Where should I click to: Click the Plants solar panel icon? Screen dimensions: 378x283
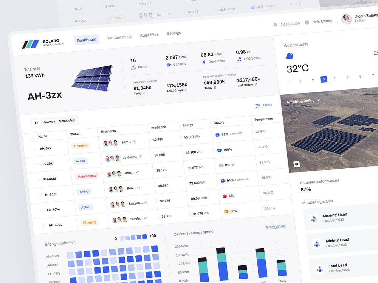coord(133,68)
